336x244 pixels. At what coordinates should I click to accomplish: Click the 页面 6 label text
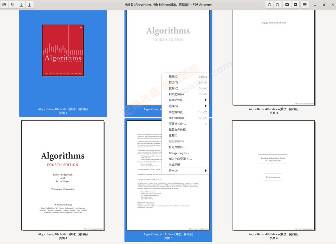[x=274, y=238]
